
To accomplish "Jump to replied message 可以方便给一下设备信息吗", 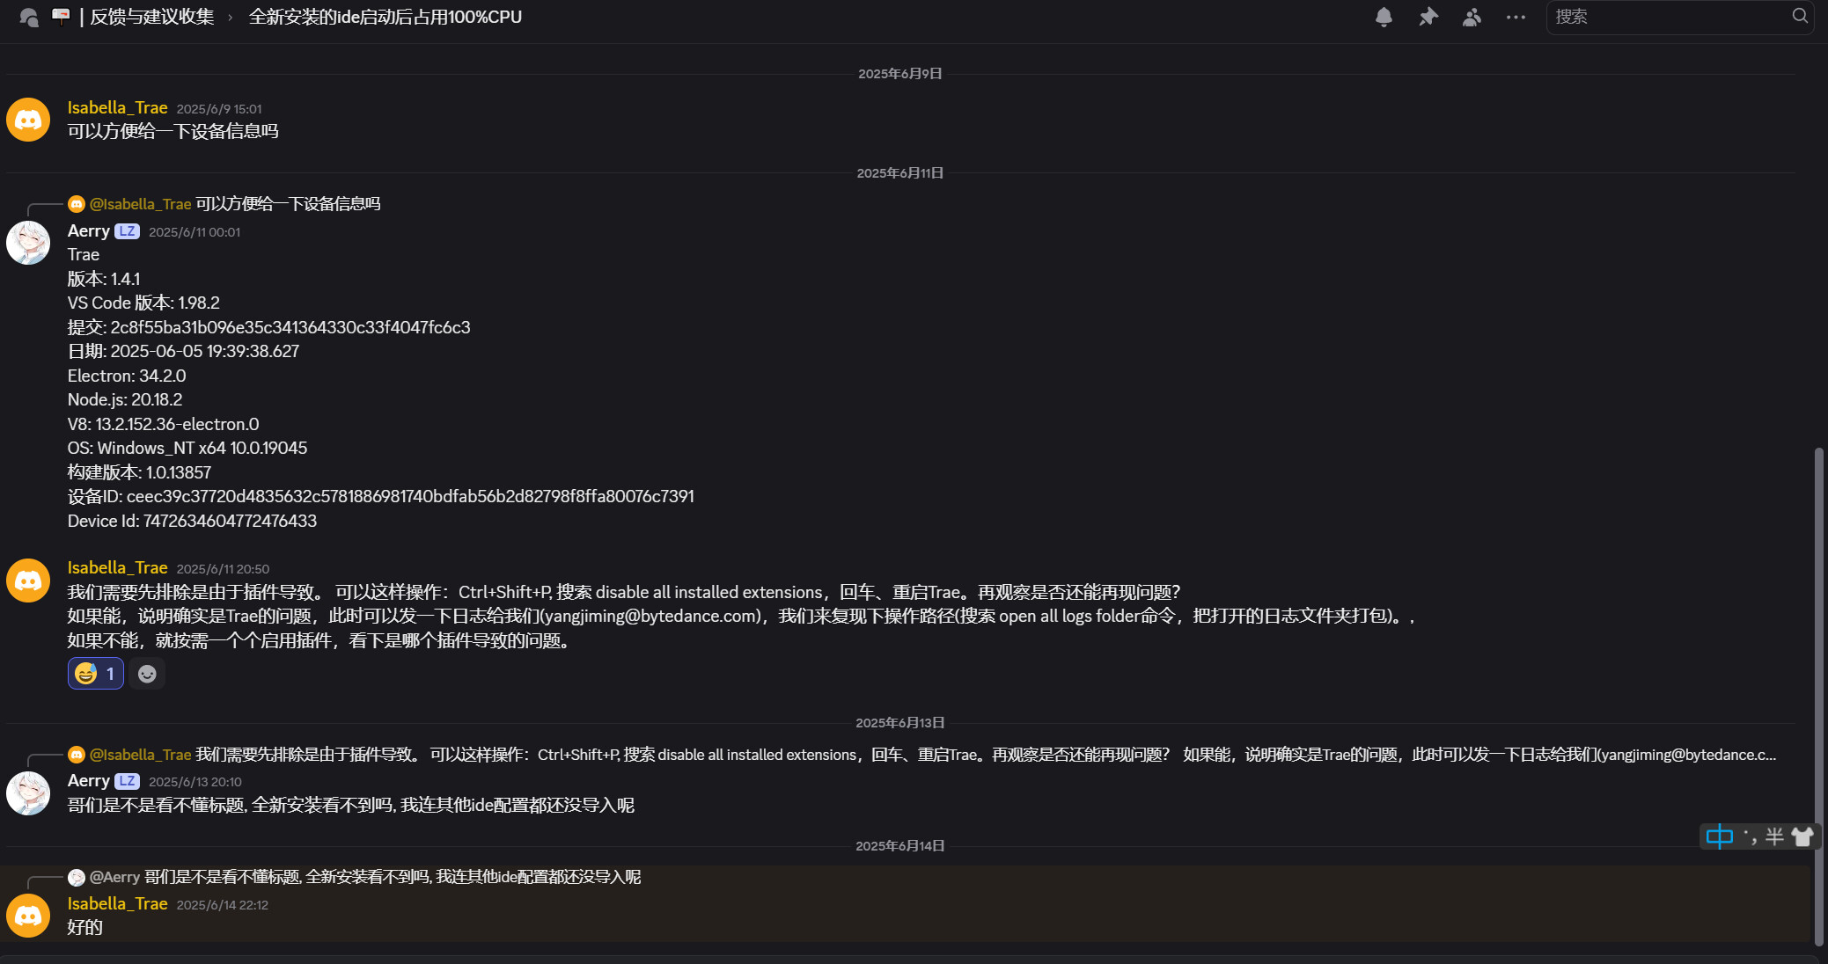I will click(x=288, y=204).
